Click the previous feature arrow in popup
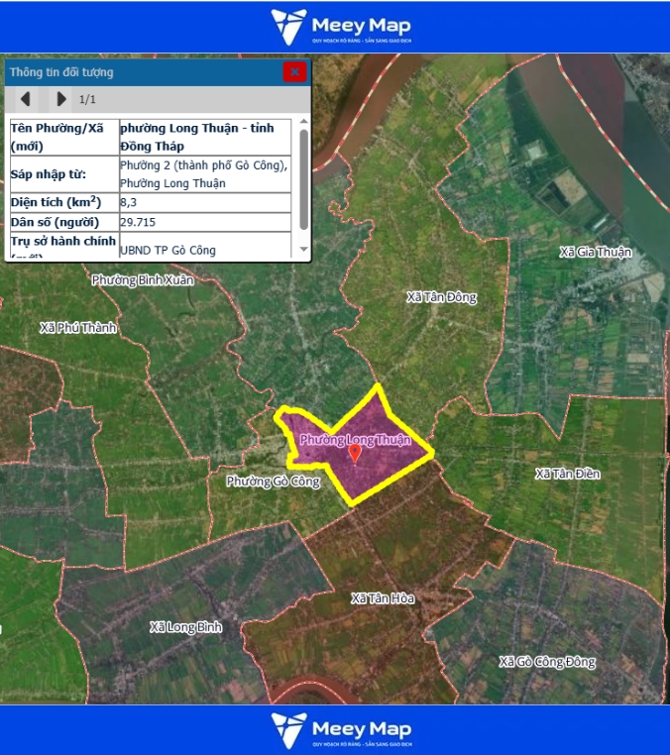The height and width of the screenshot is (755, 670). tap(26, 99)
